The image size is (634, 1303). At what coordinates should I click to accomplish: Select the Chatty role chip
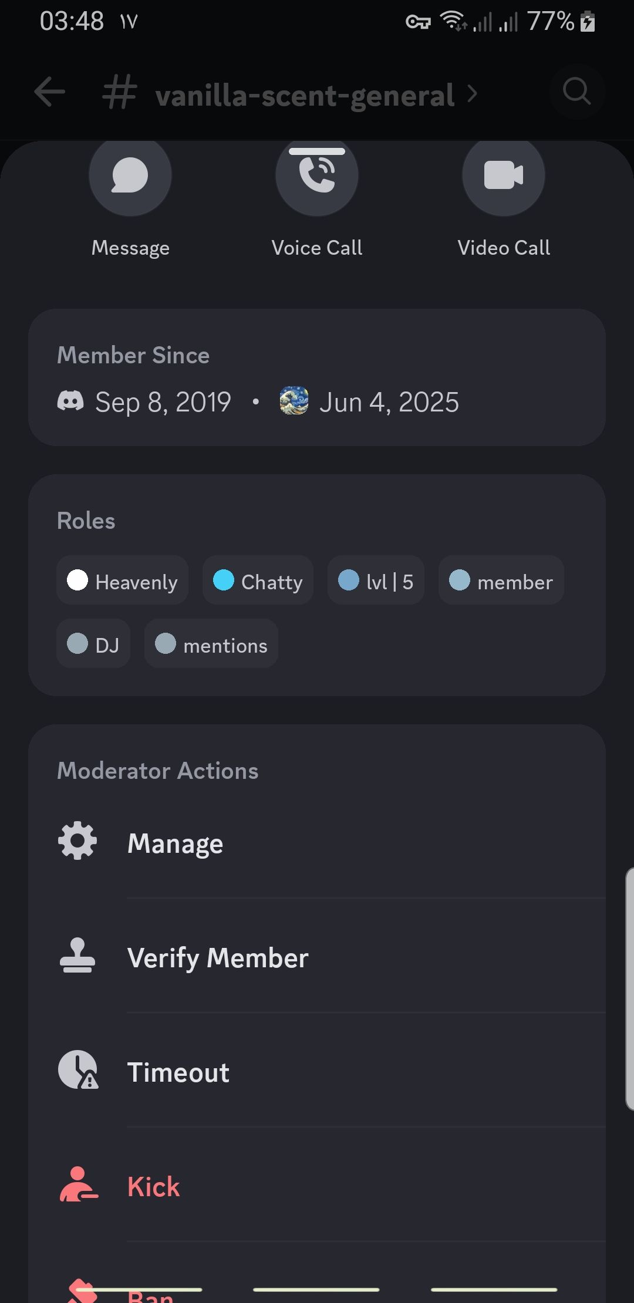(x=258, y=580)
